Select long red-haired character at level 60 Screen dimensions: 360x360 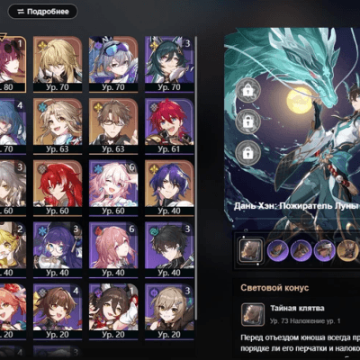point(58,188)
